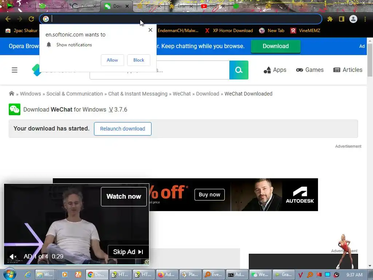Open the VineMEMZ bookmark
This screenshot has height=280, width=373.
coord(306,31)
